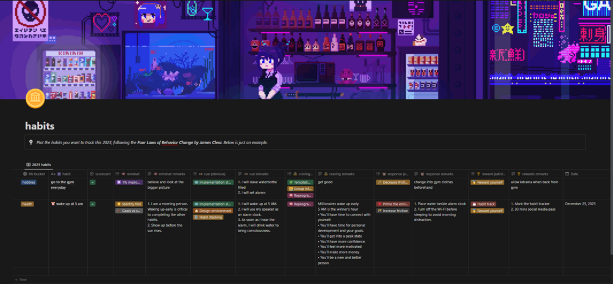Click 'Reward yourself' tag in the gym row
613x284 pixels.
point(487,182)
